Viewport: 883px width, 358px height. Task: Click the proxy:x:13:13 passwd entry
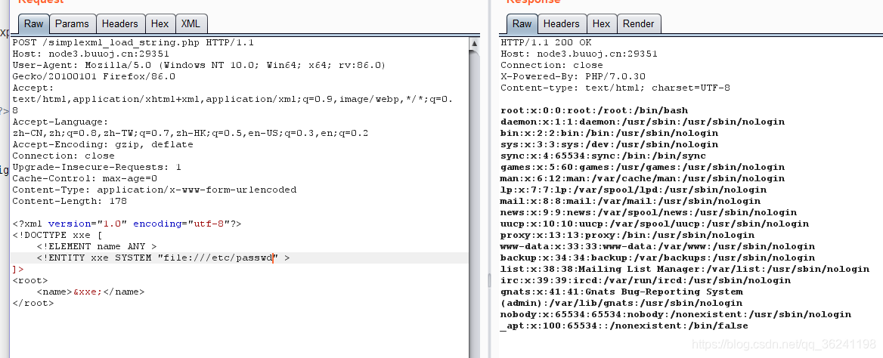627,236
